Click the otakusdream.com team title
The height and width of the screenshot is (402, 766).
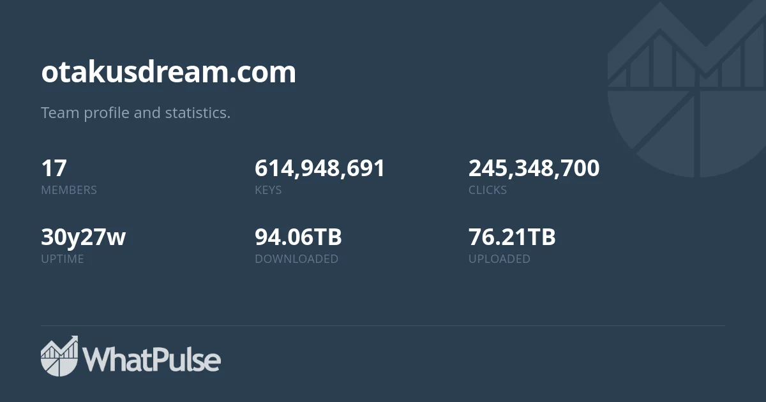(x=169, y=72)
